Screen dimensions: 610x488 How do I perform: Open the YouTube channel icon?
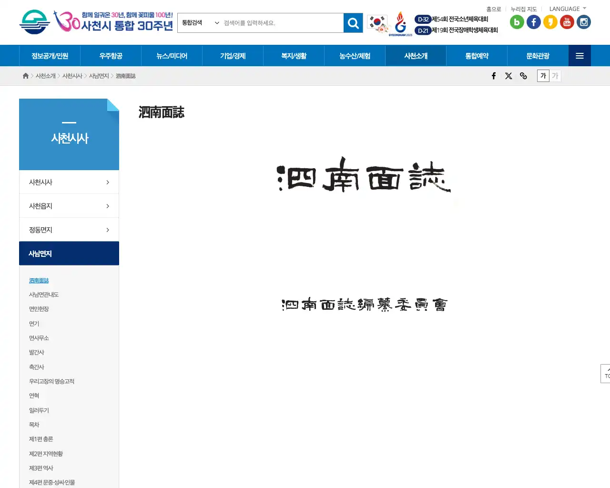[x=567, y=22]
